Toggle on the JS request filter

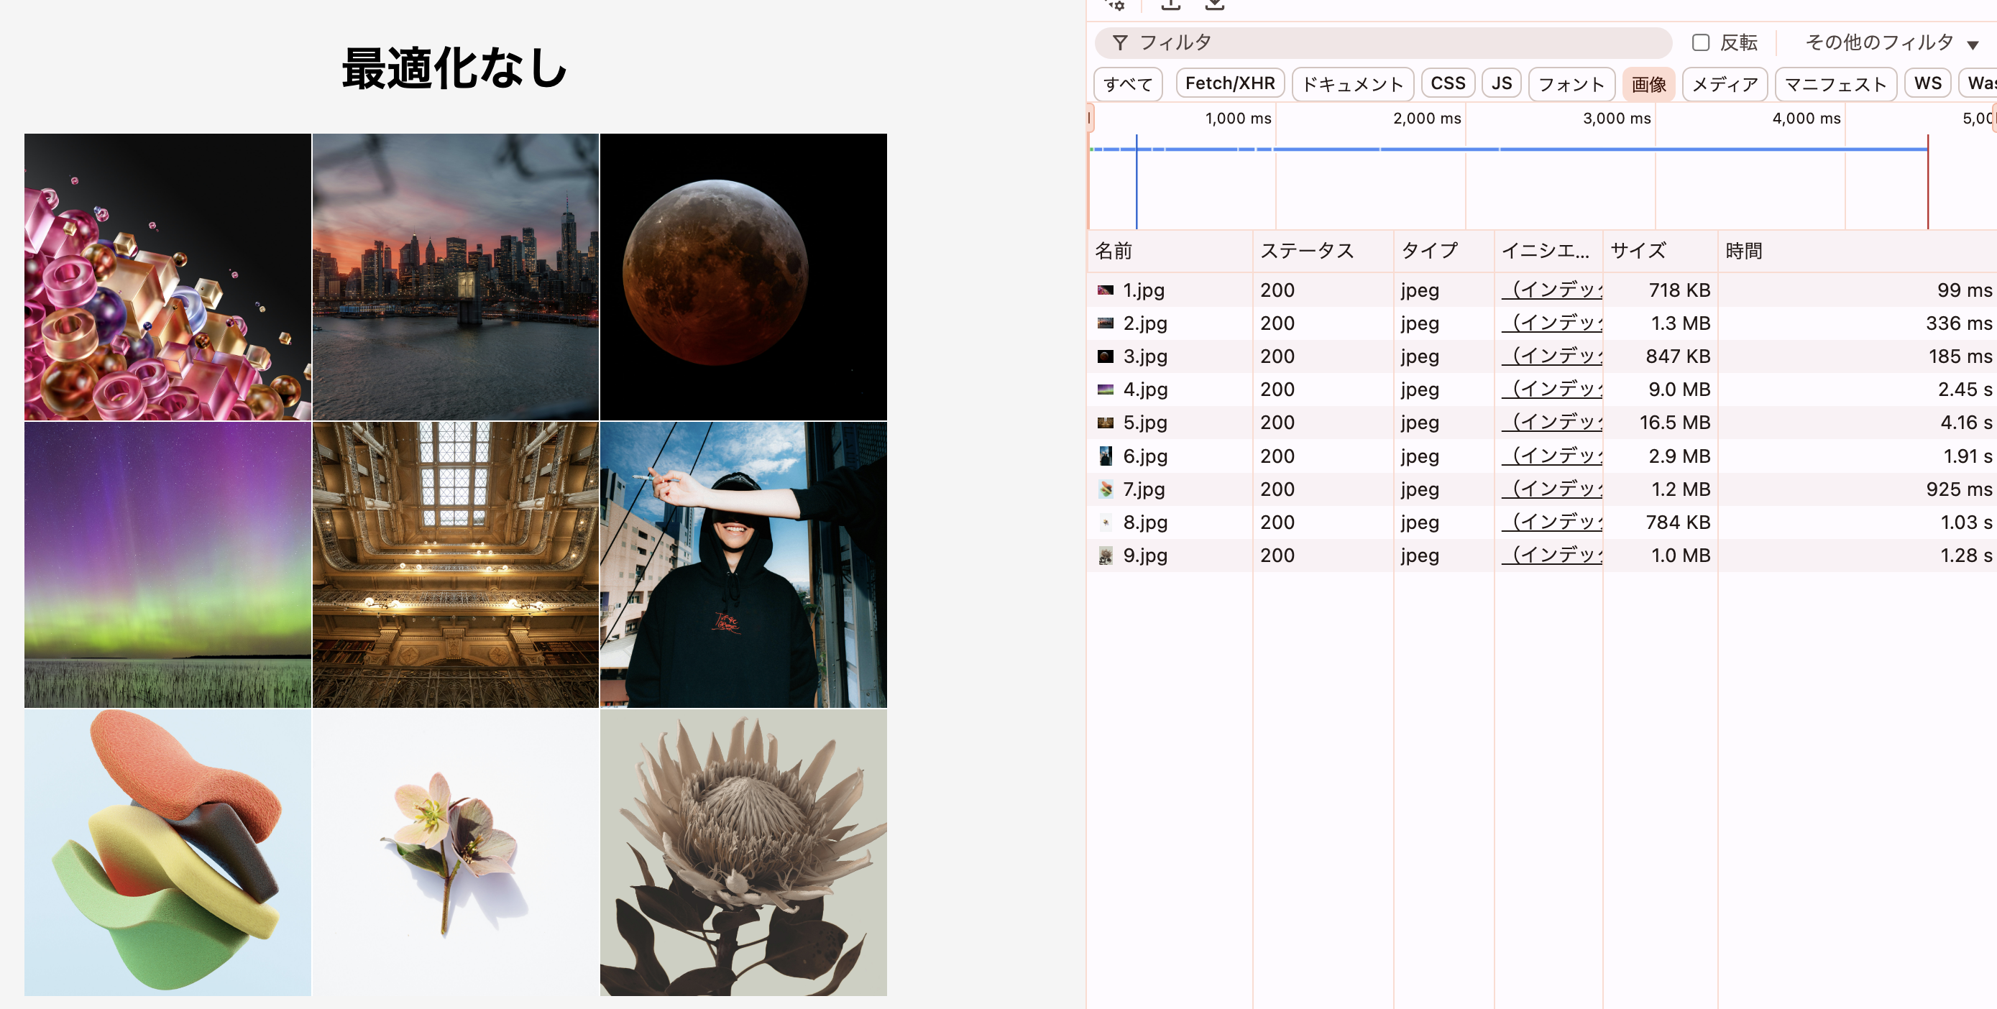pos(1501,82)
